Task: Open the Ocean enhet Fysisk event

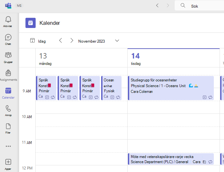Action: (111, 88)
